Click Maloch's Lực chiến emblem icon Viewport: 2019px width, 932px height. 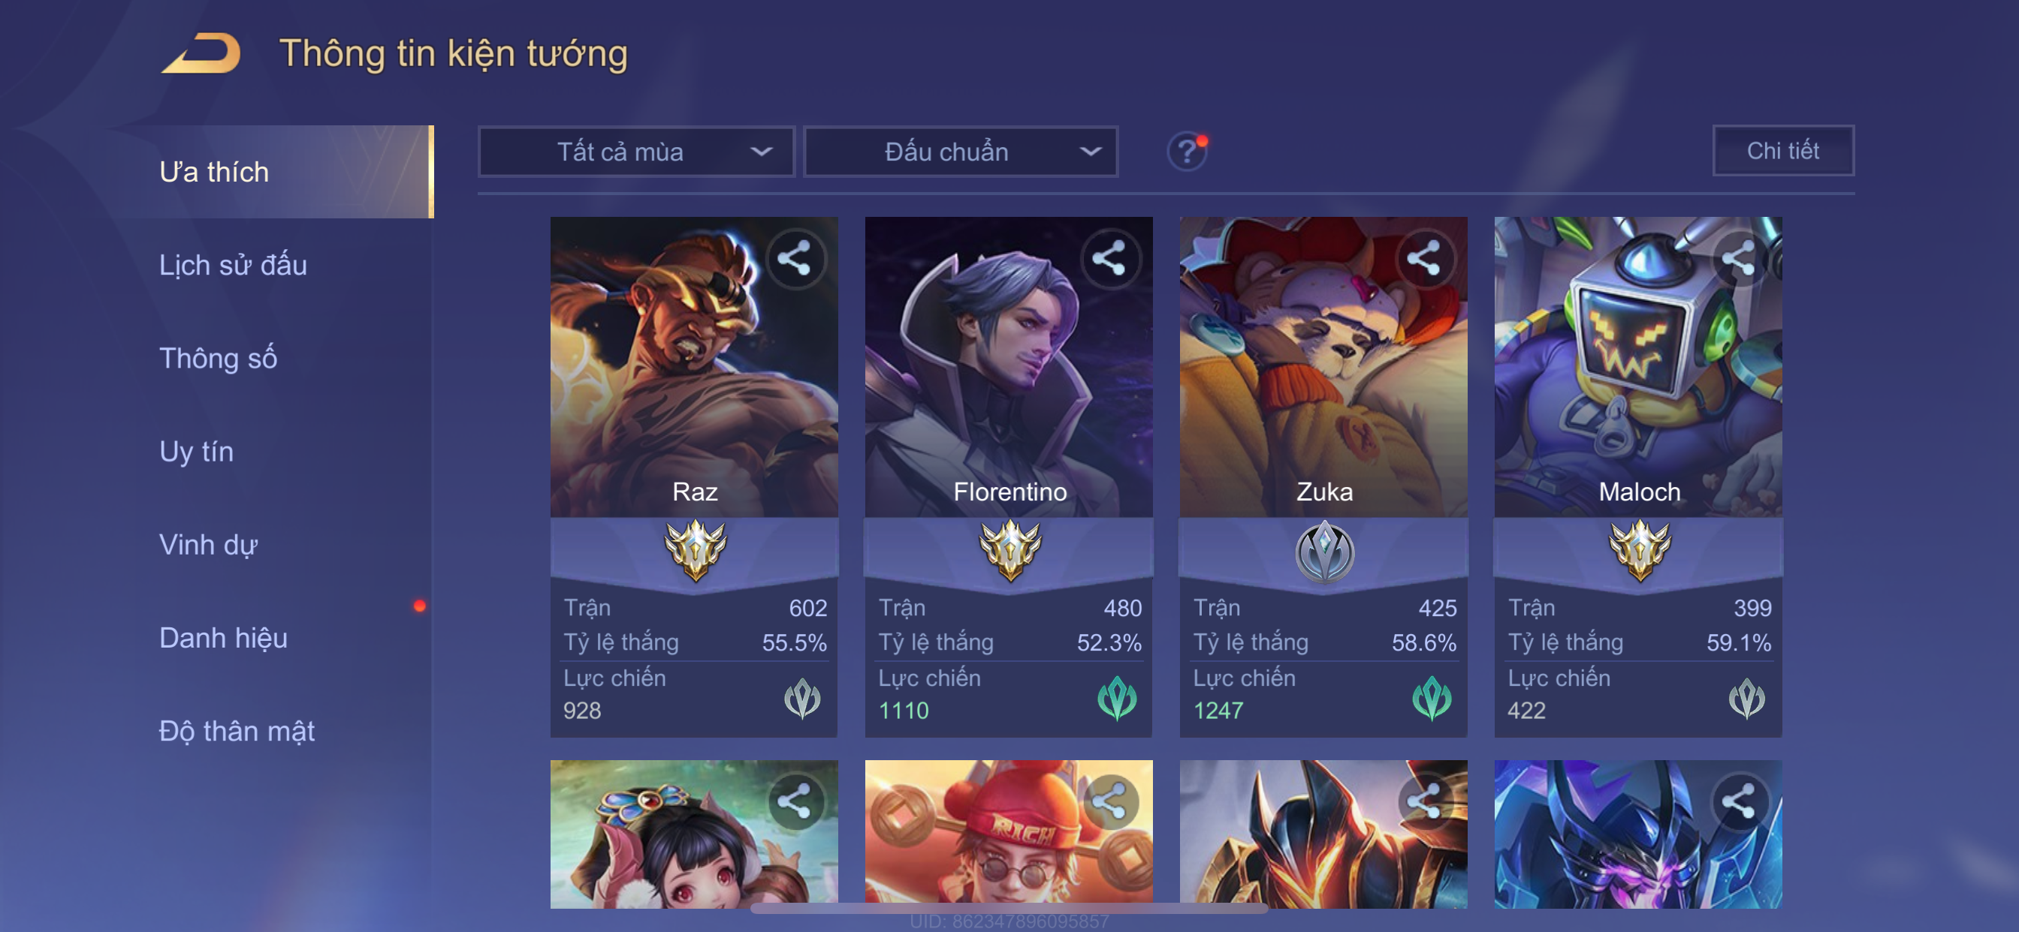1747,699
